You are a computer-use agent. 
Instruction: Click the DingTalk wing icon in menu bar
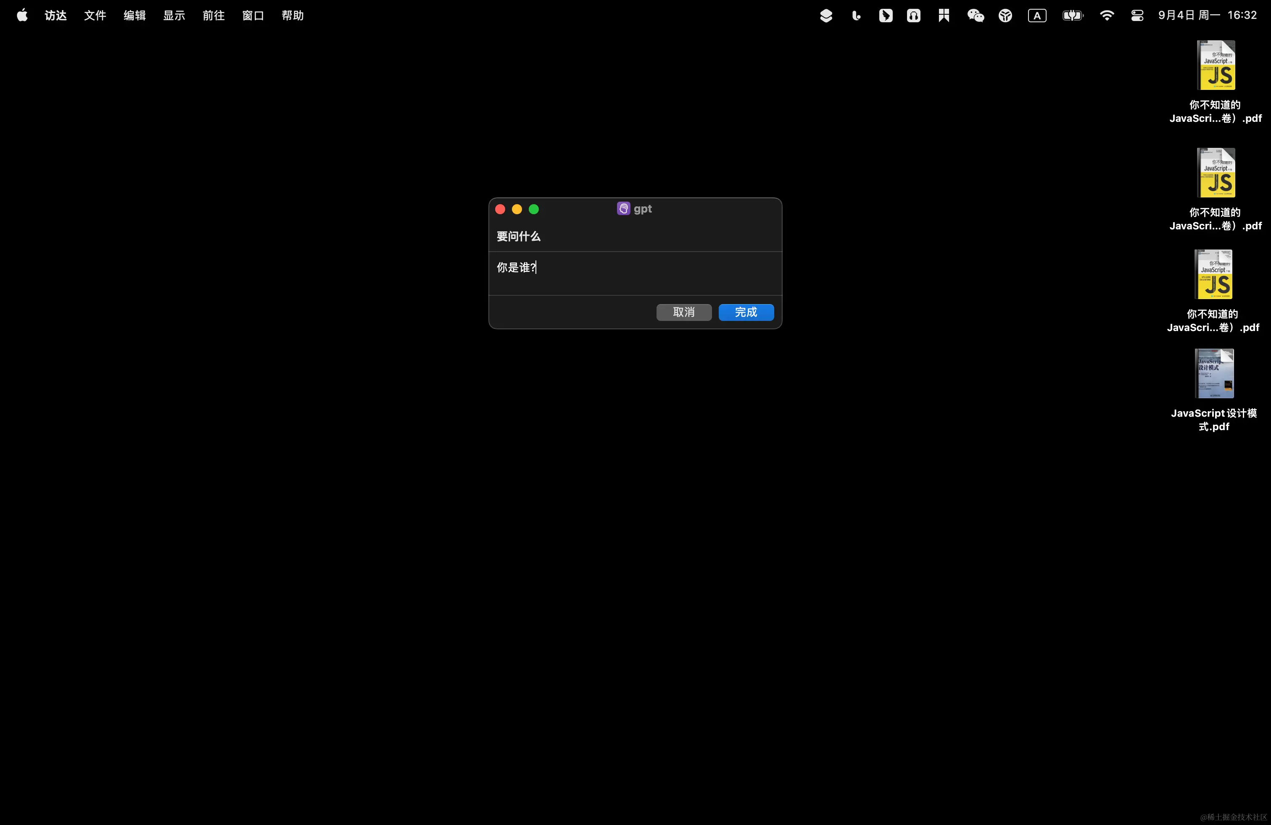click(x=886, y=16)
